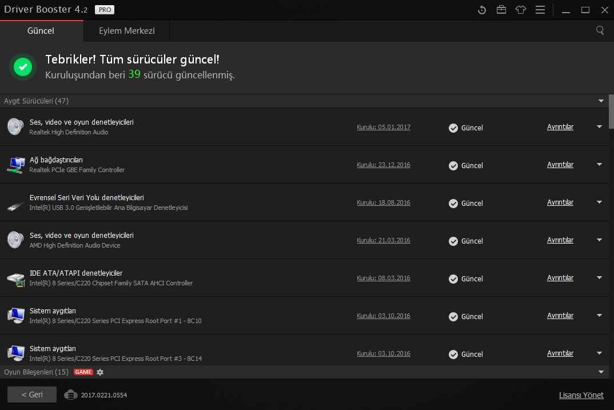Click the driver list vertical scrollbar thumb
This screenshot has width=614, height=410.
pyautogui.click(x=611, y=112)
